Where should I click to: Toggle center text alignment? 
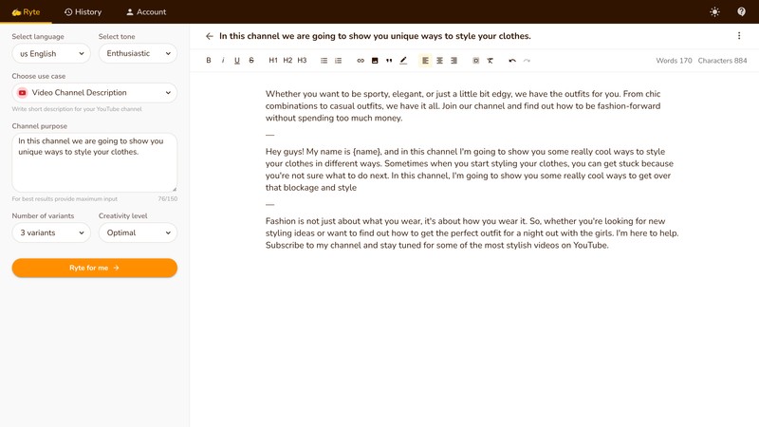click(x=439, y=61)
